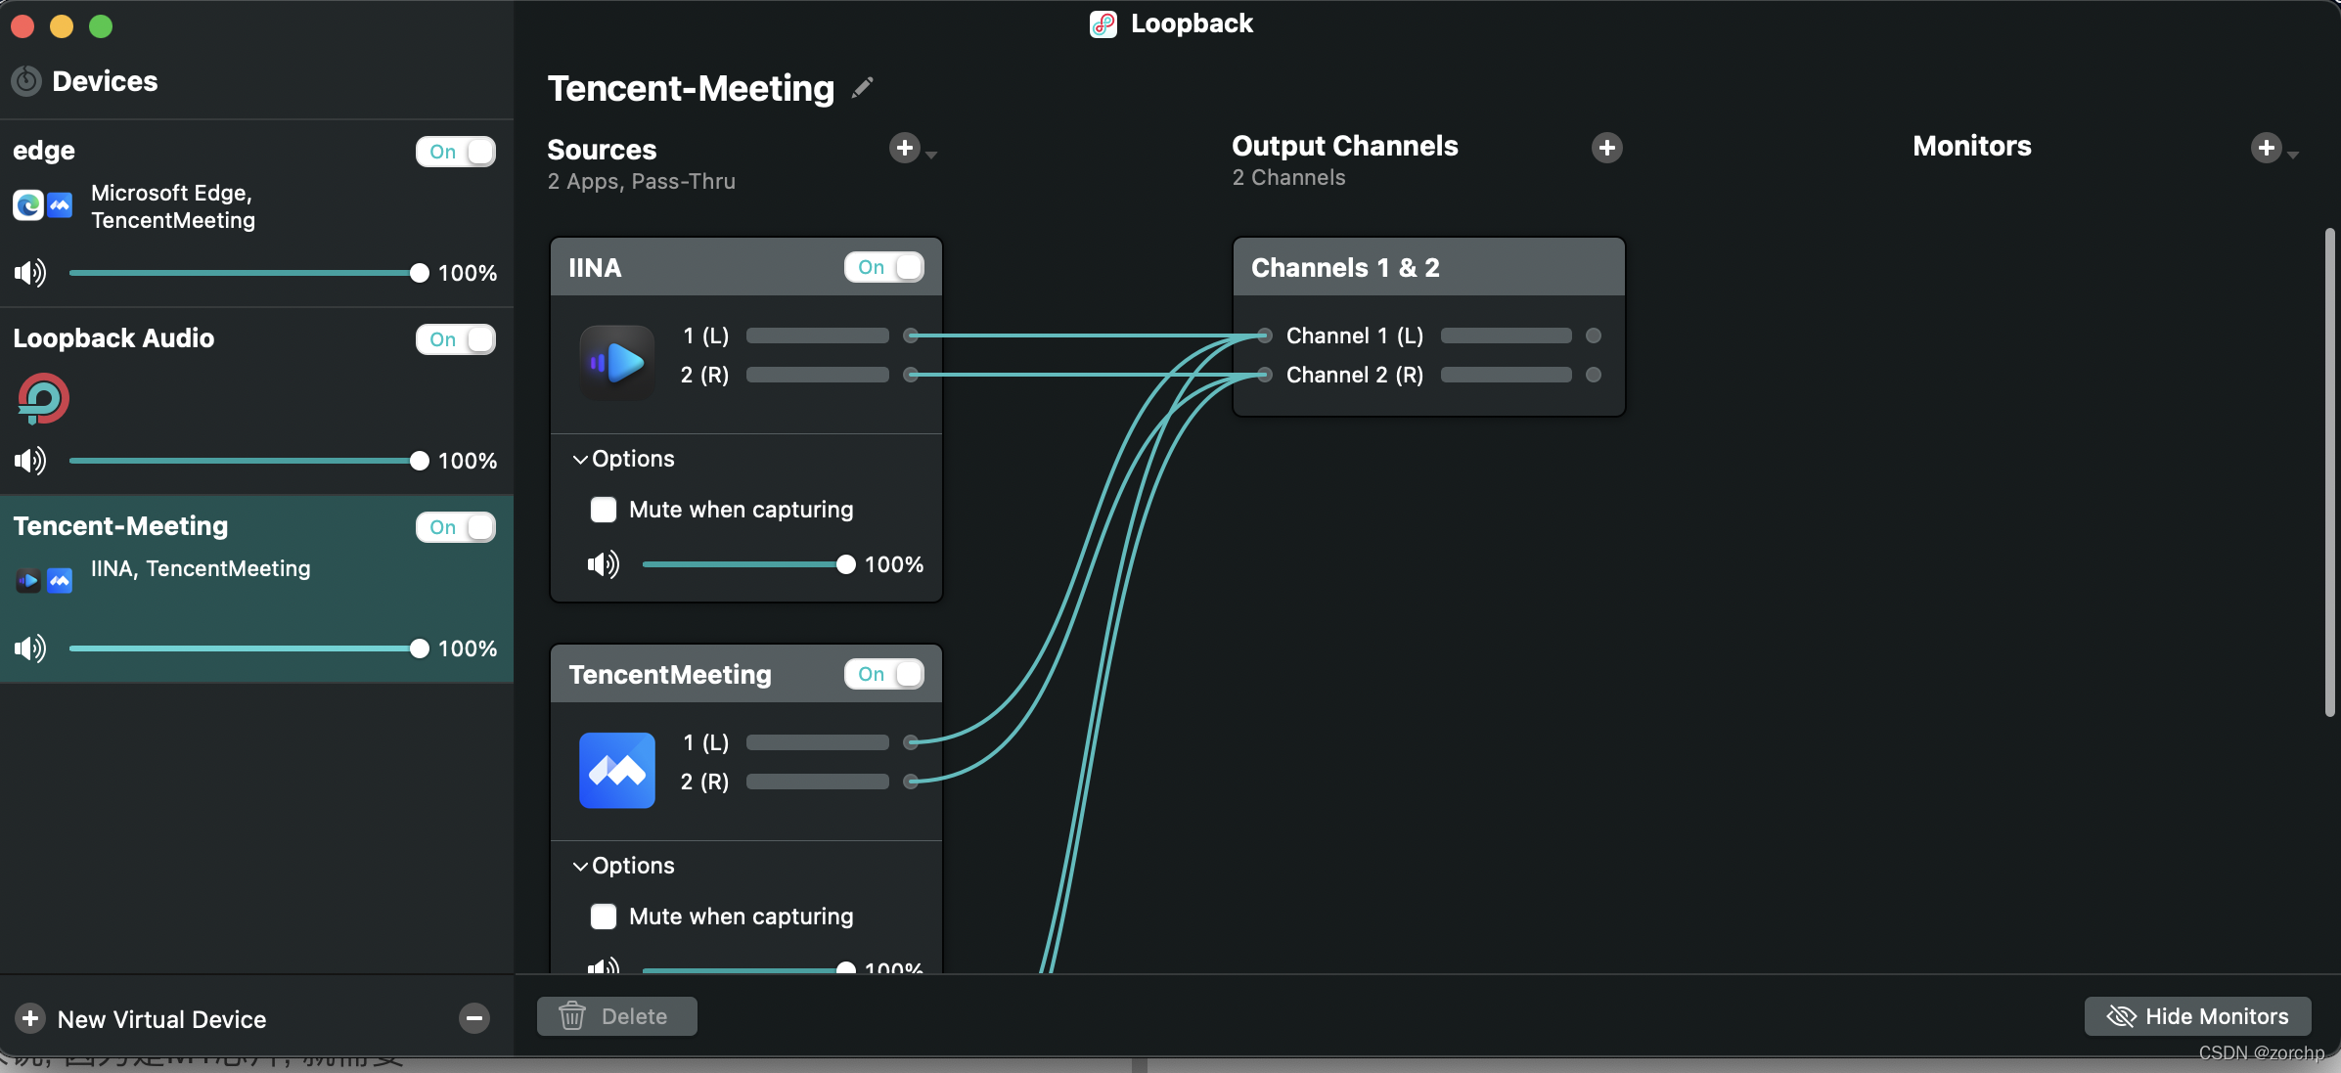This screenshot has height=1073, width=2341.
Task: Click the IINA source volume slider
Action: pos(743,564)
